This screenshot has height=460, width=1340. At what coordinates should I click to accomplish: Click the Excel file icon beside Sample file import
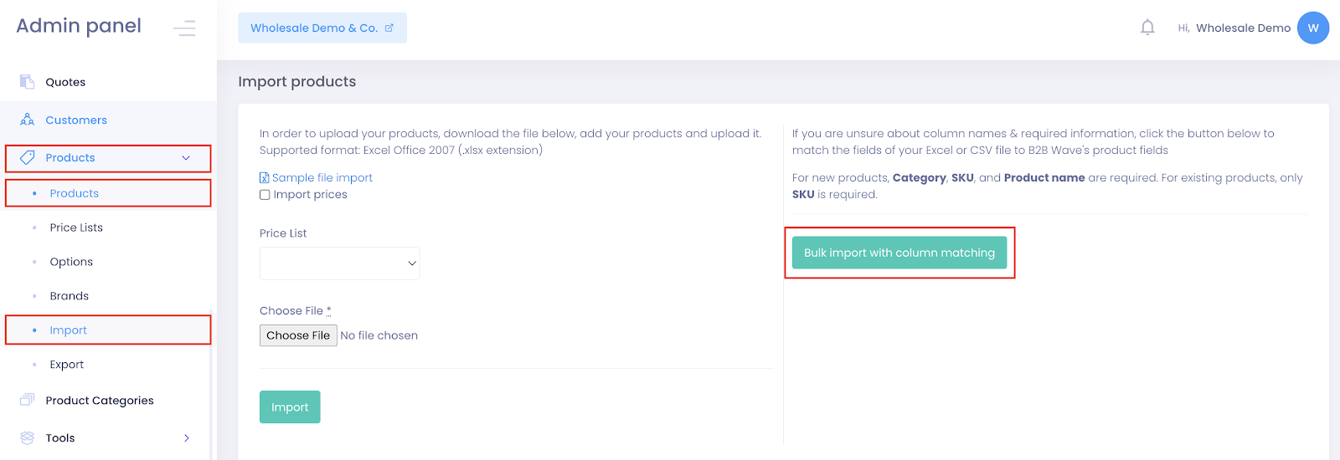[x=264, y=177]
